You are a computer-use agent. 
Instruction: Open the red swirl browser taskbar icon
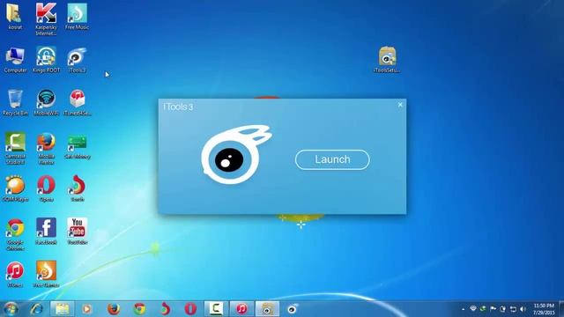click(x=165, y=309)
